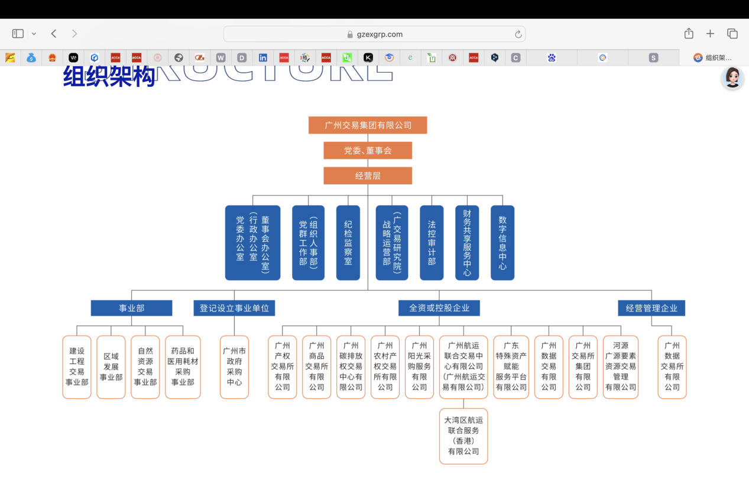Click the 数字信息中心 department box

(x=502, y=242)
